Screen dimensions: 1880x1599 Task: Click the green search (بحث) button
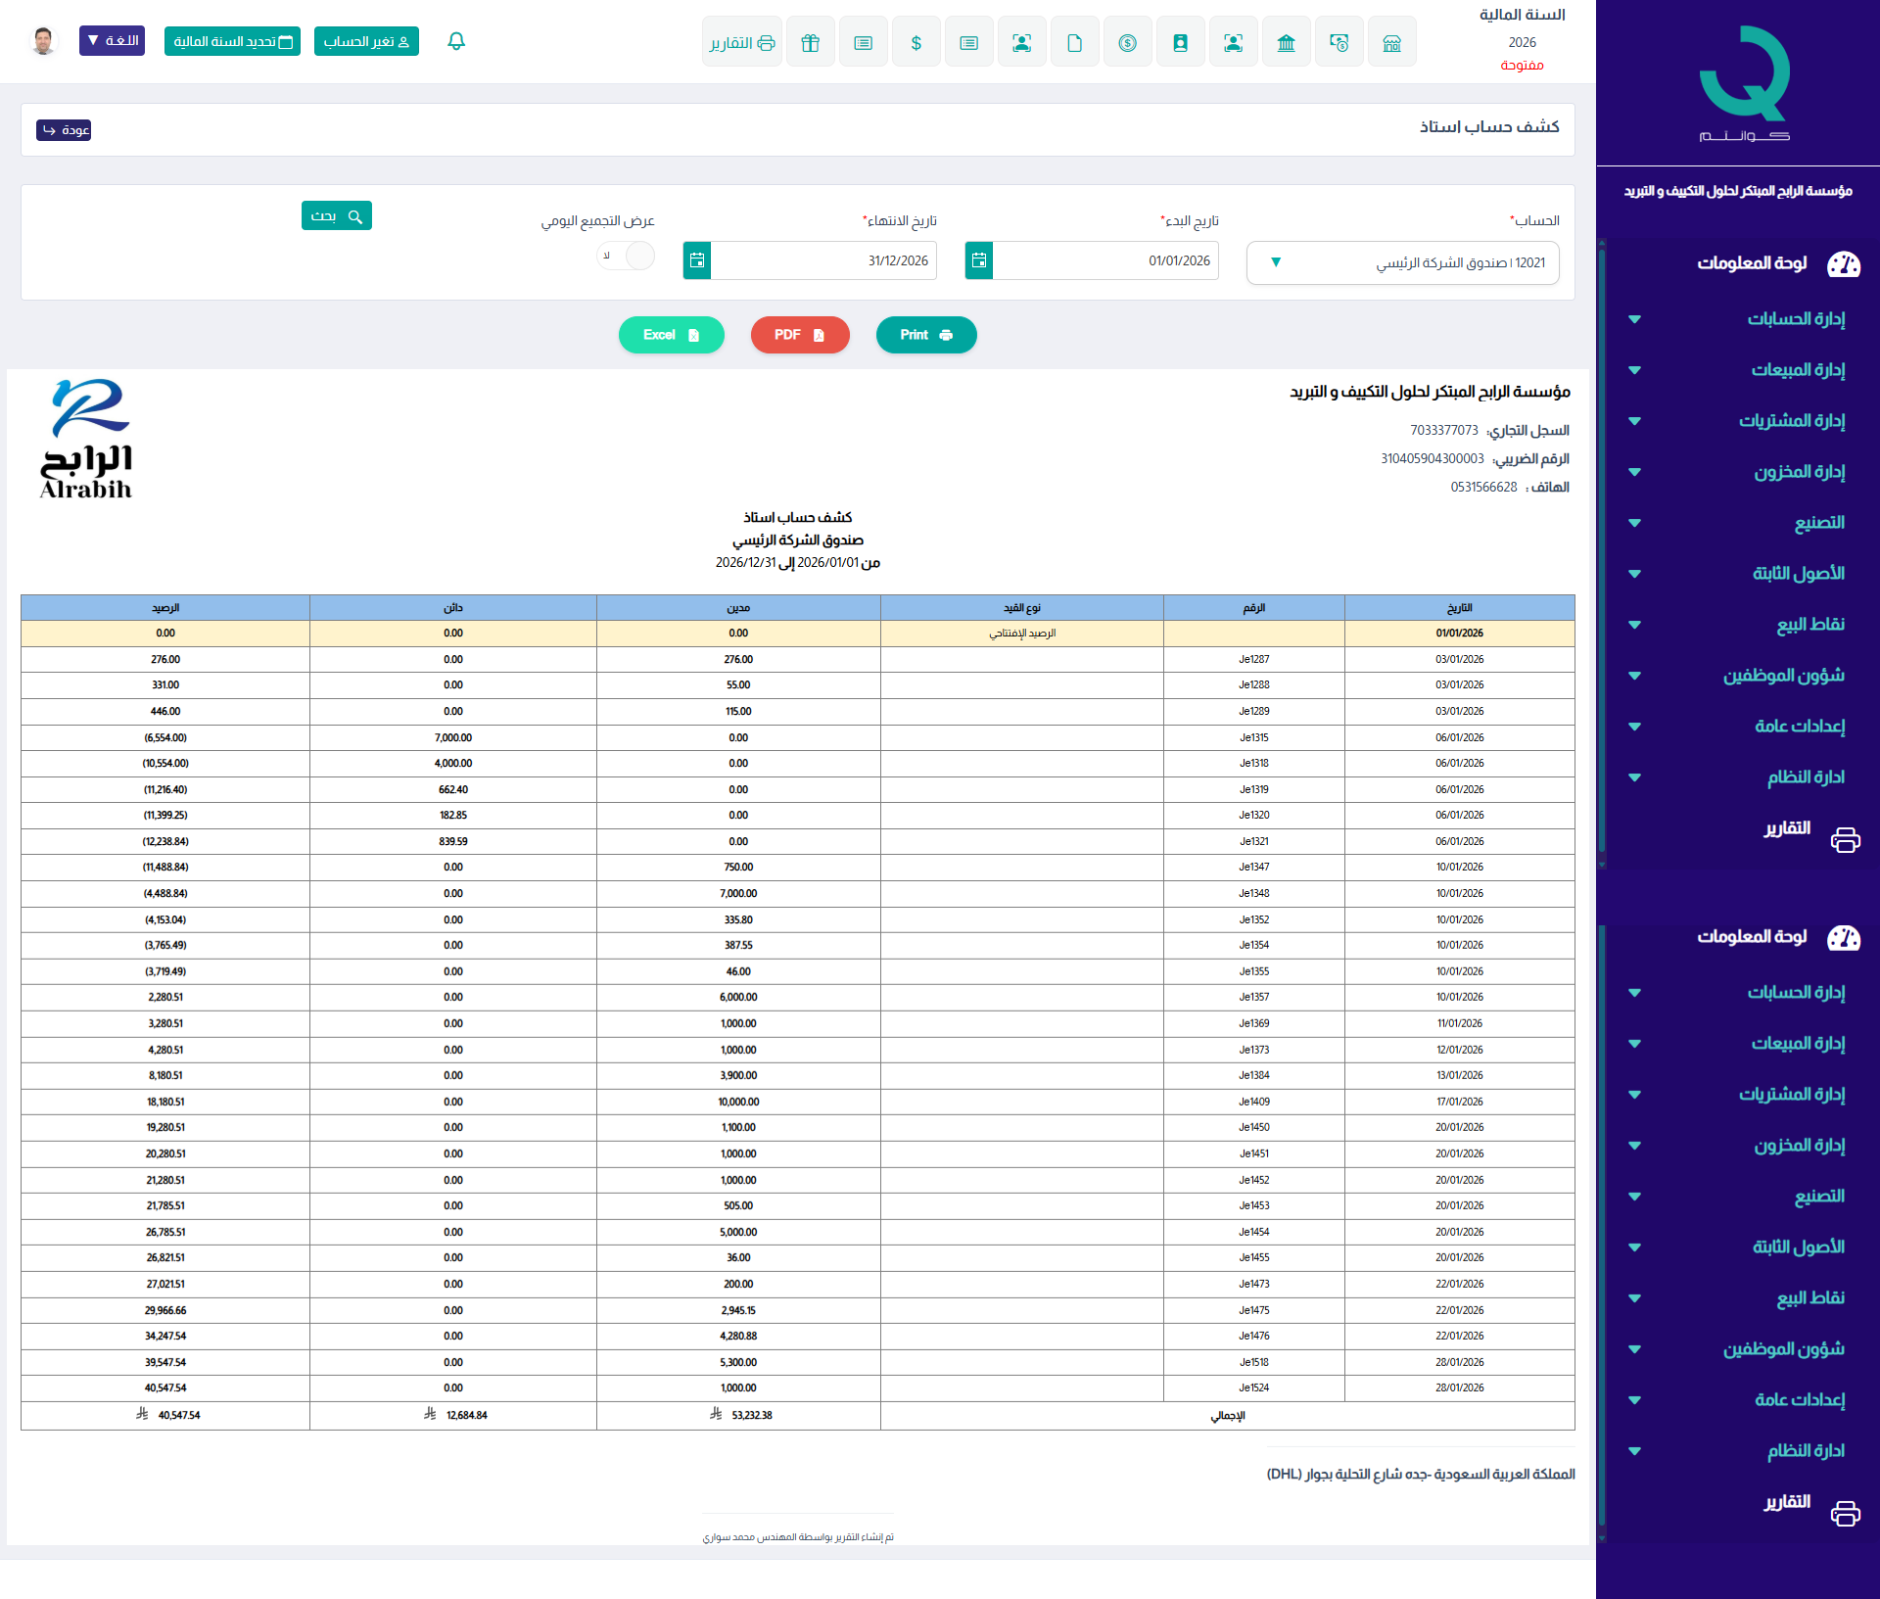coord(336,216)
